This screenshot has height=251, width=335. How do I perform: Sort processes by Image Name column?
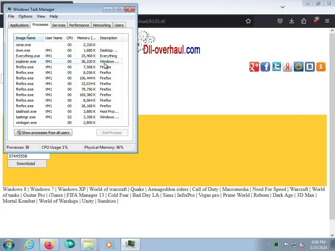(29, 38)
